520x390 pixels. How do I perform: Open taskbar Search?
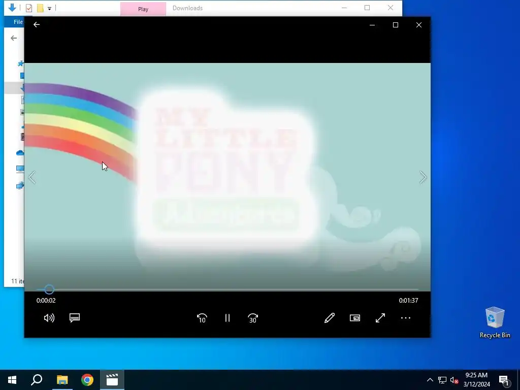coord(37,380)
